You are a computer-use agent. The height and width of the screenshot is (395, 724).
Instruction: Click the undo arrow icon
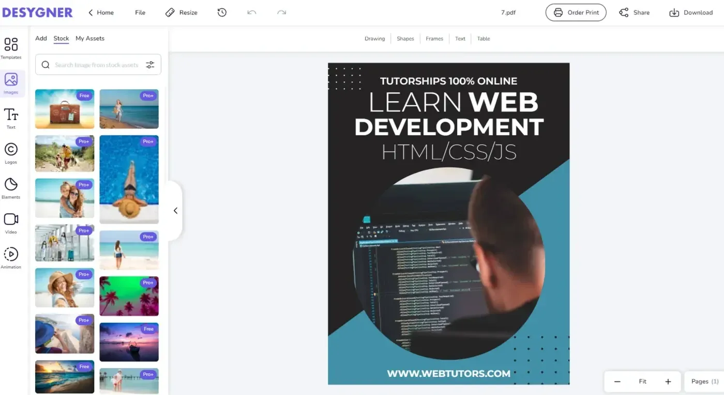coord(252,12)
